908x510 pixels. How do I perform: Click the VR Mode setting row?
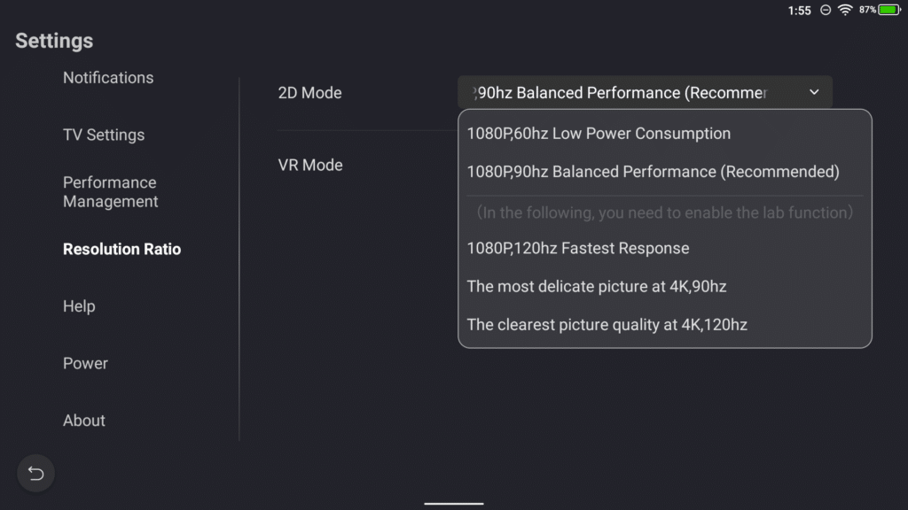[310, 165]
